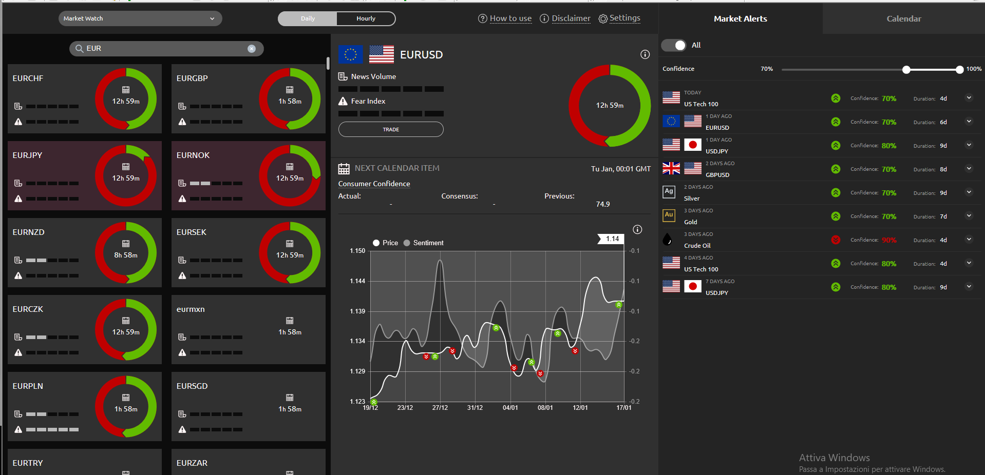The height and width of the screenshot is (475, 985).
Task: Click Japan flag on 1 day ago USDJPY
Action: [693, 145]
